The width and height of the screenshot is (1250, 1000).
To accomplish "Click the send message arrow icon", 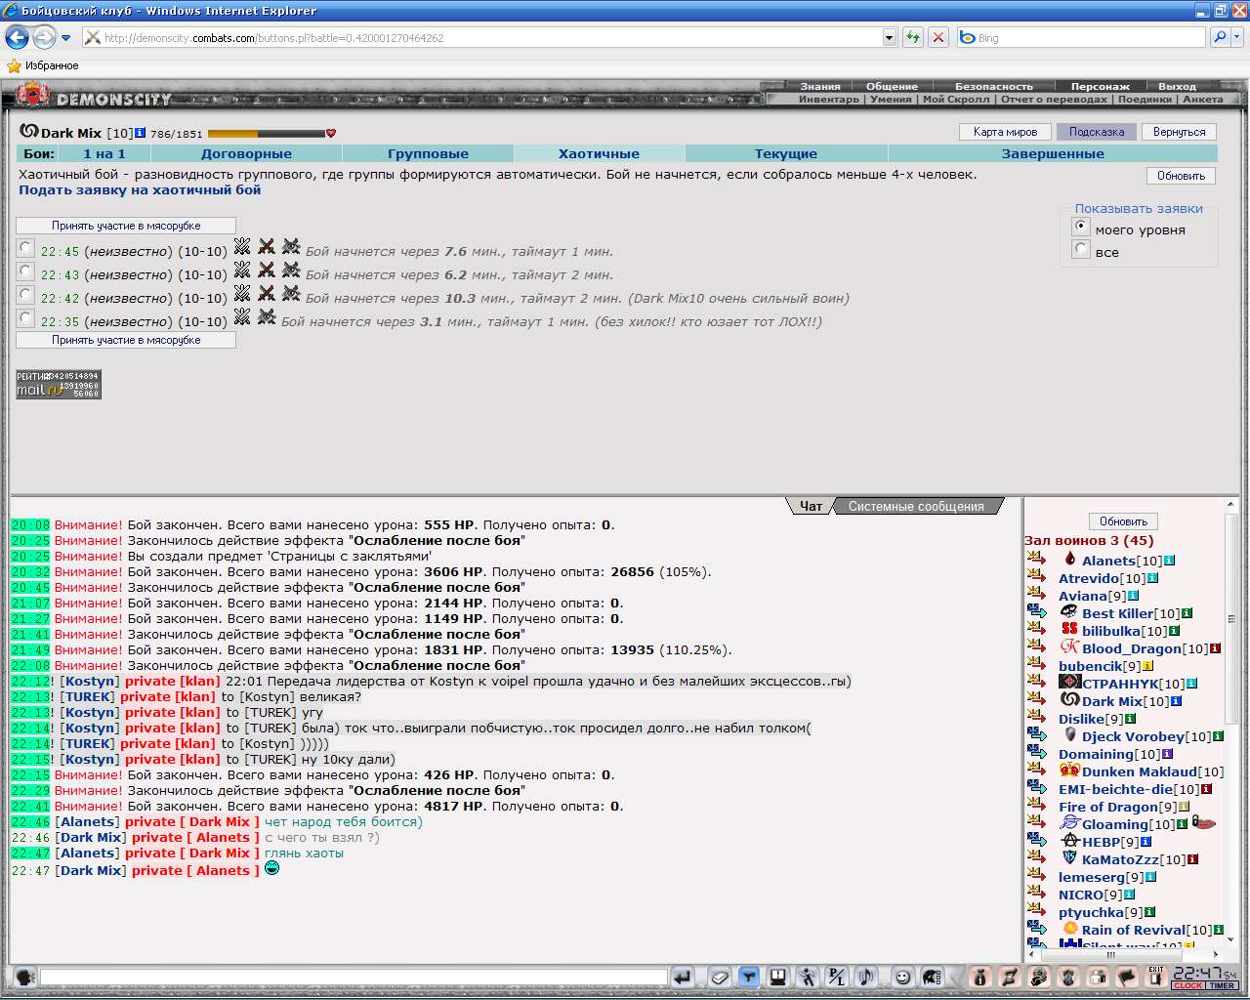I will [x=683, y=976].
